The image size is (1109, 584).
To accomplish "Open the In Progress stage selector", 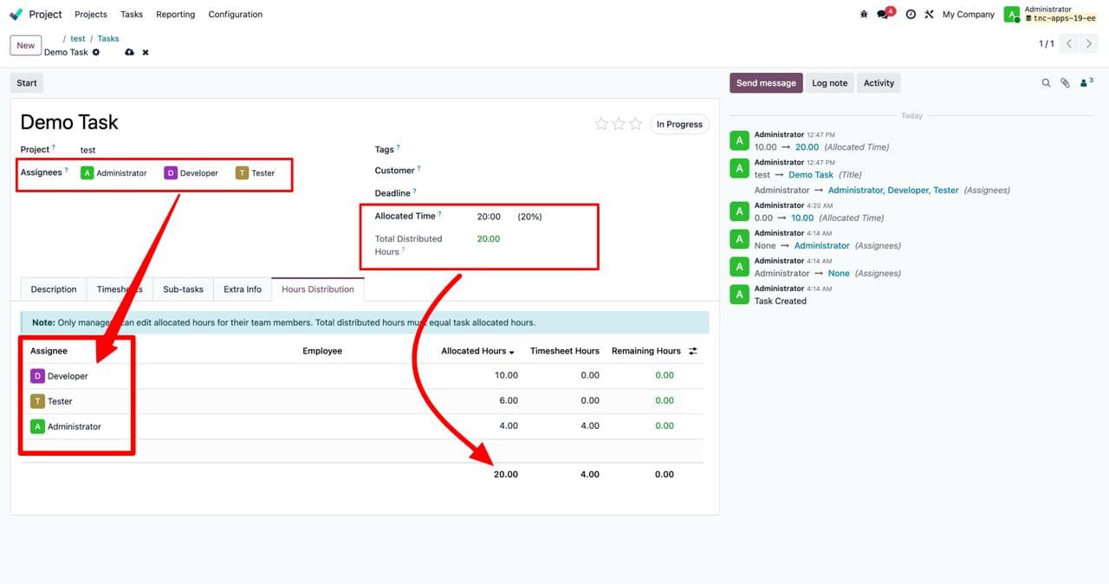I will point(678,123).
